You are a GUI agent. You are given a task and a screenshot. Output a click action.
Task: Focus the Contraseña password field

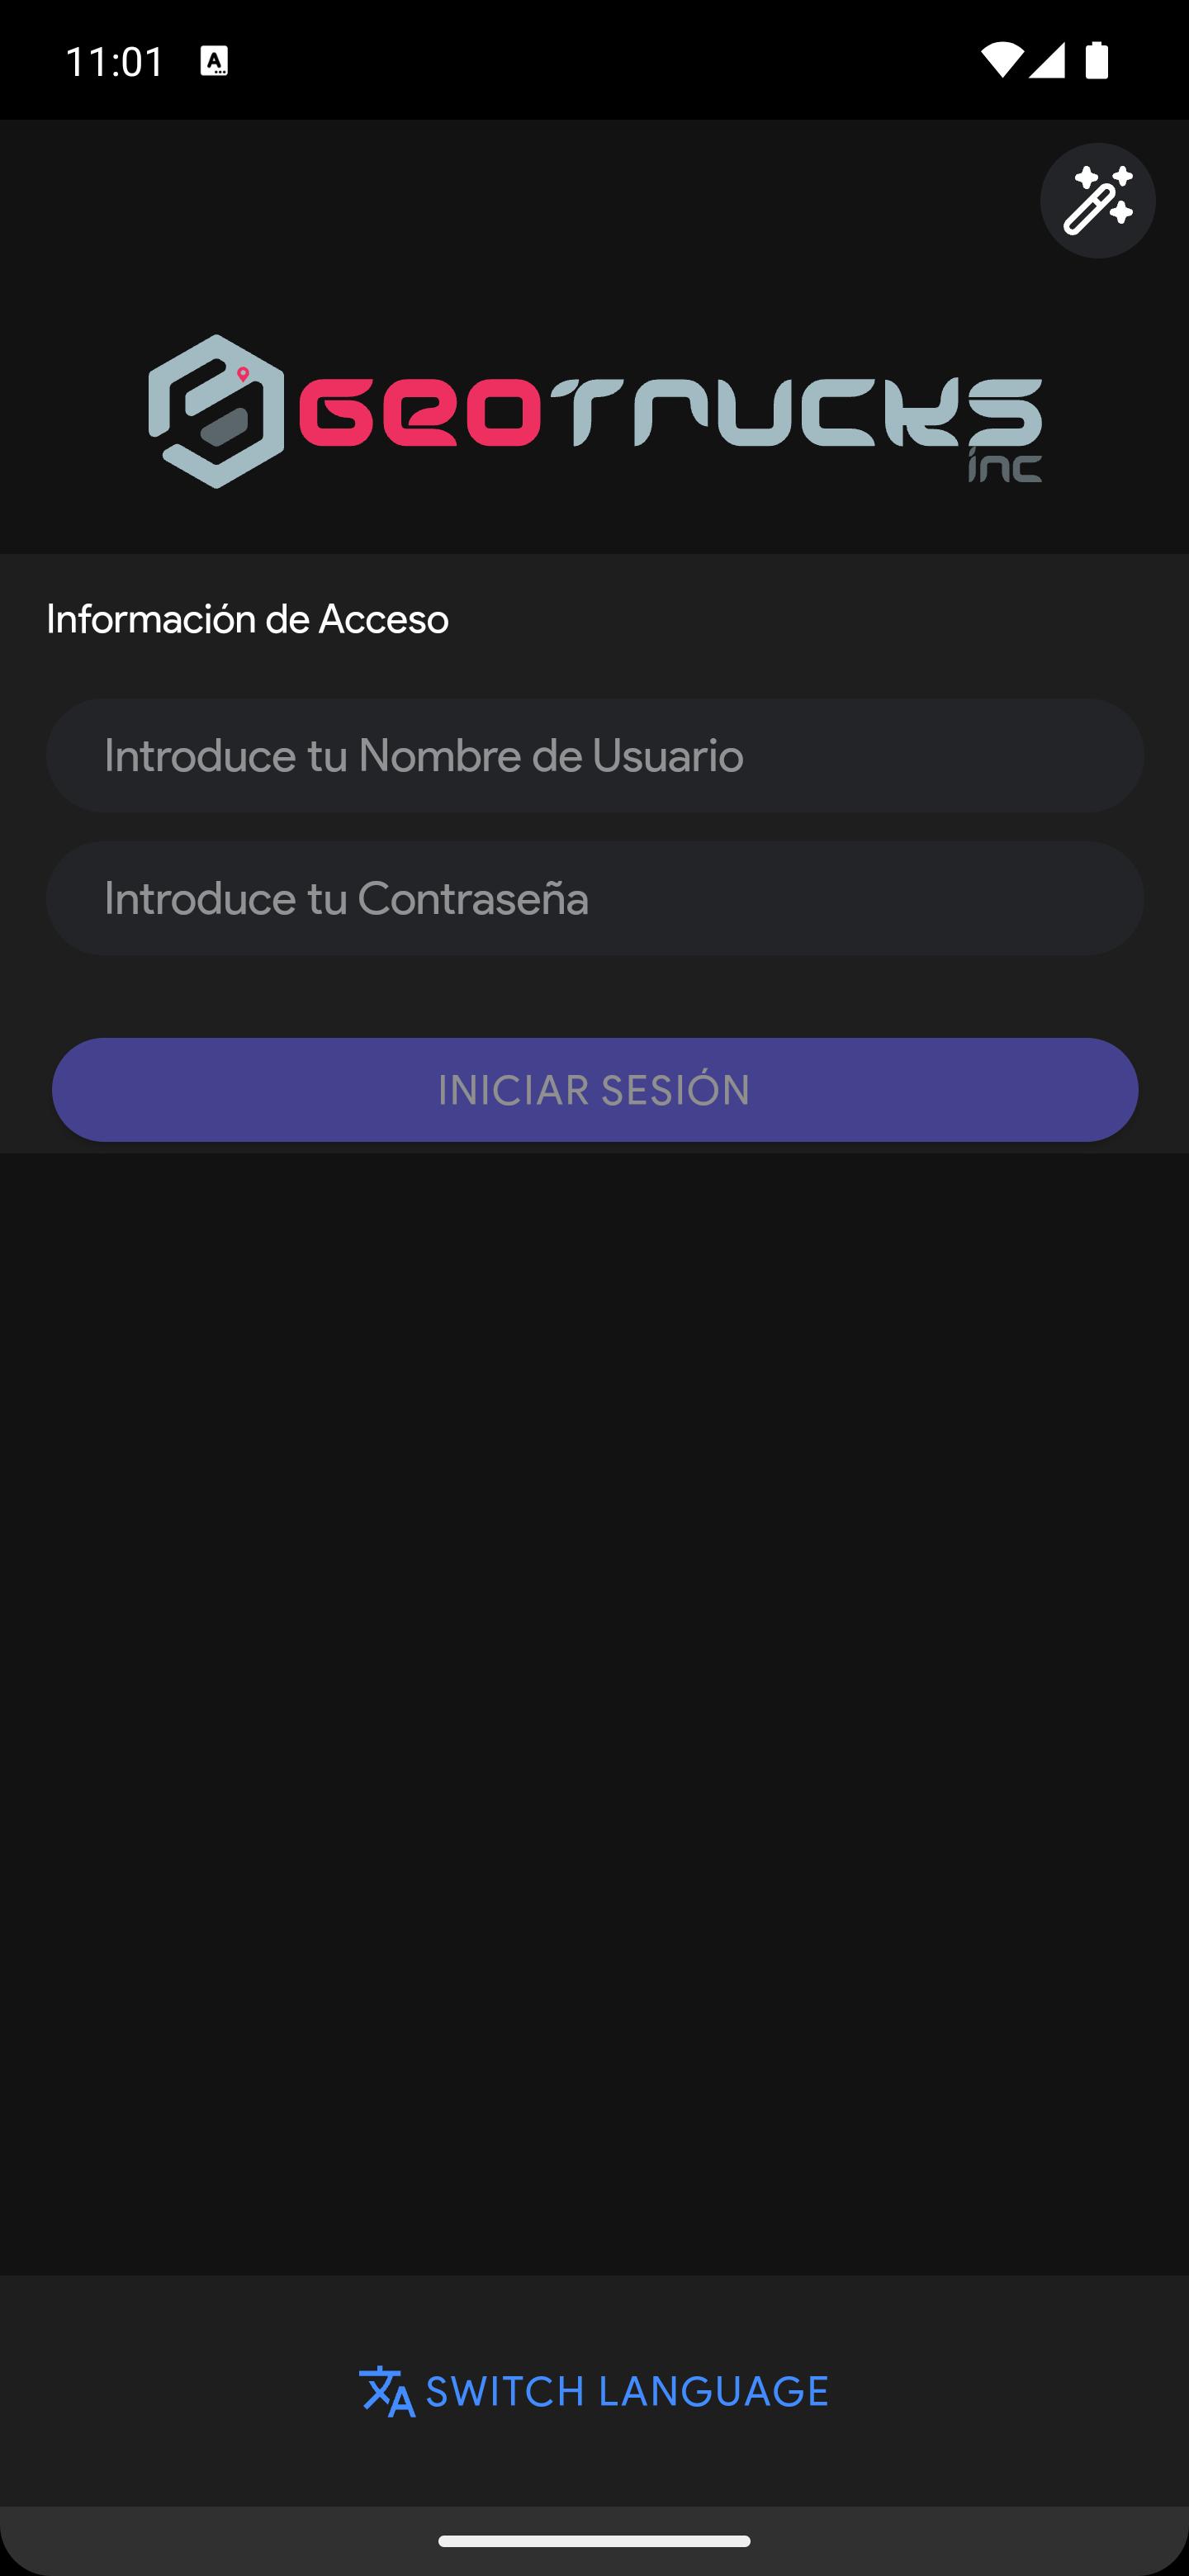595,898
